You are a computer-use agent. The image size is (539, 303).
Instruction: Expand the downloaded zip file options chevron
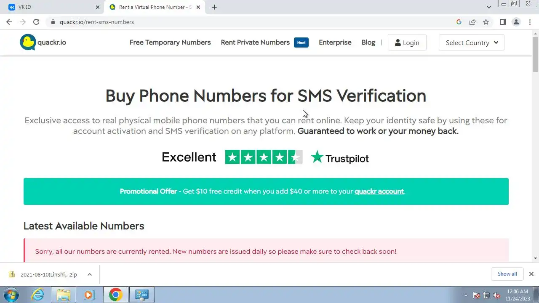click(x=90, y=274)
